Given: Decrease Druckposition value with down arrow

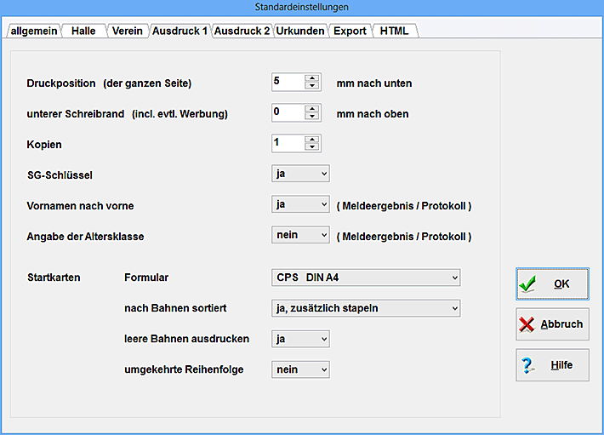Looking at the screenshot, I should [x=312, y=86].
